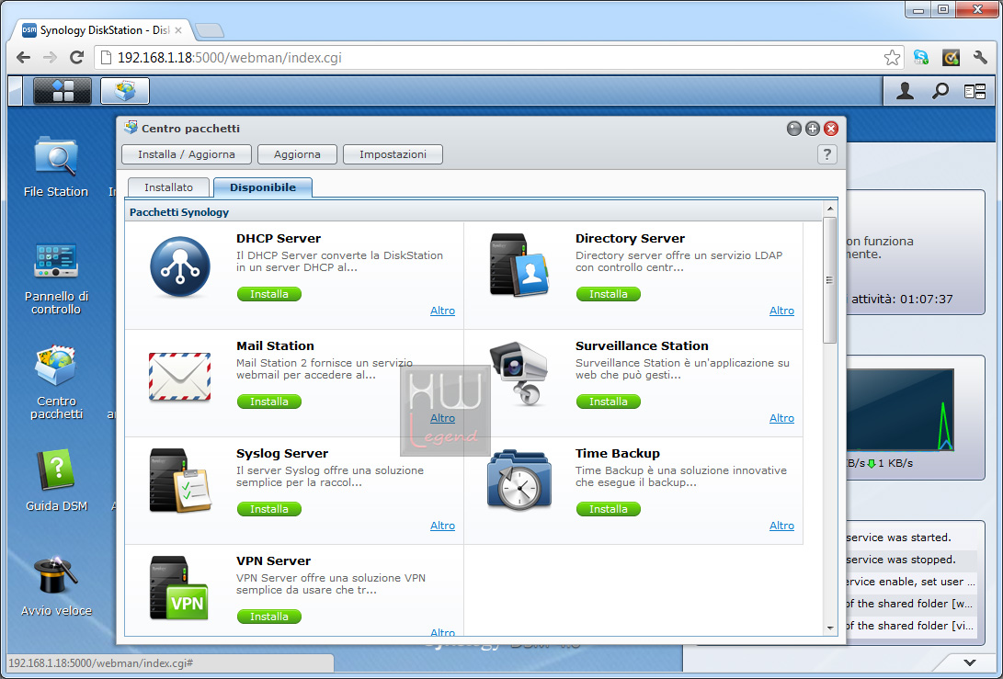Open DSM main menu grid icon
1003x679 pixels.
coord(62,91)
